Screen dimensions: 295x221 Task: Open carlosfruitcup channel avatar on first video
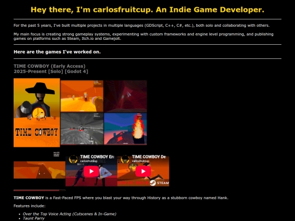[73, 159]
